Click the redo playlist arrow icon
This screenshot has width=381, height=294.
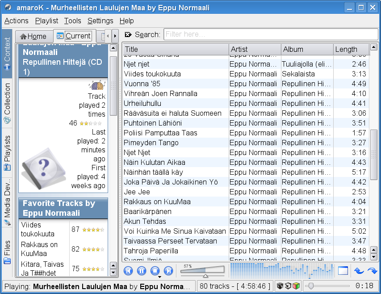372,271
